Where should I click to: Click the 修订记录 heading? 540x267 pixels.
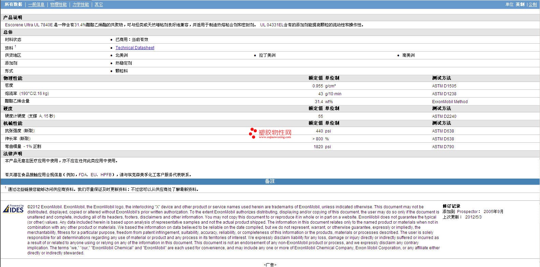pos(452,206)
